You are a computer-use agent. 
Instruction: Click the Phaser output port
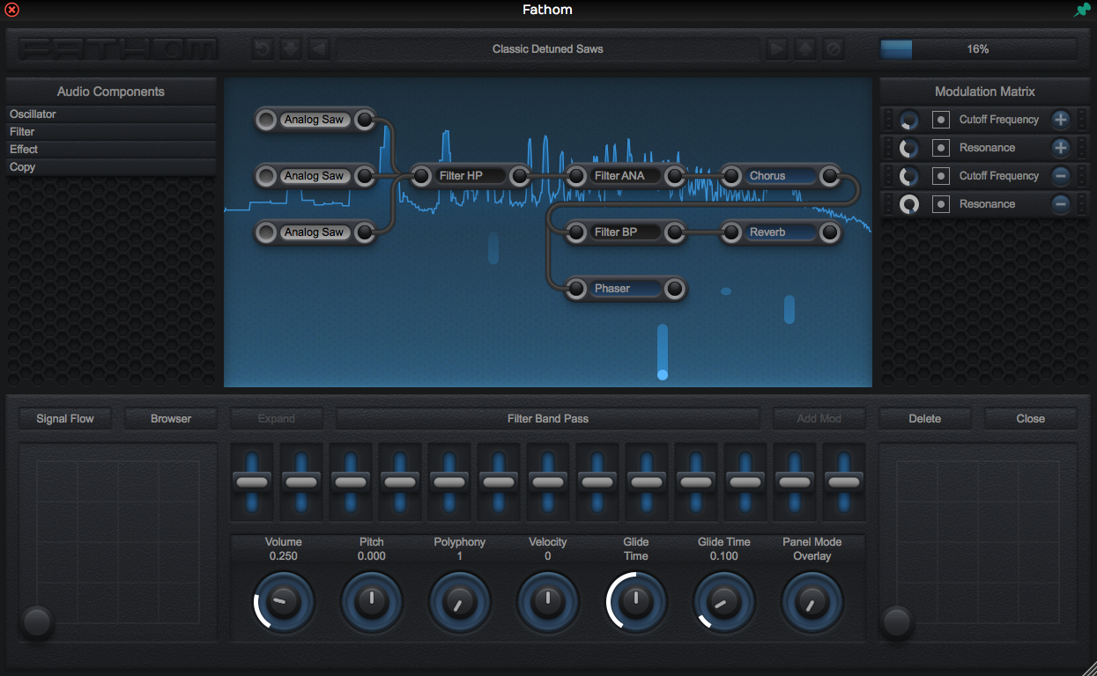tap(675, 289)
